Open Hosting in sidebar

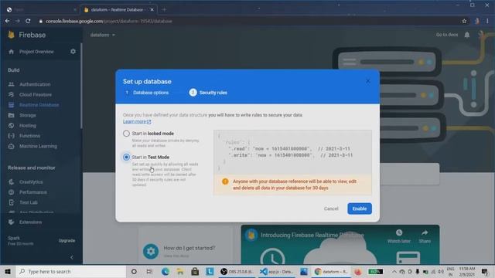tap(28, 125)
